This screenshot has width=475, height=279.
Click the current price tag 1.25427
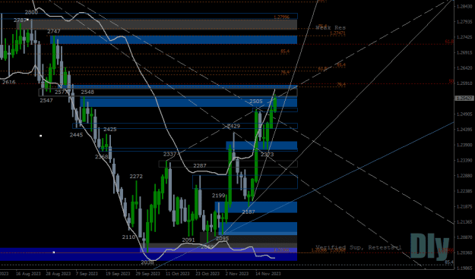click(464, 99)
